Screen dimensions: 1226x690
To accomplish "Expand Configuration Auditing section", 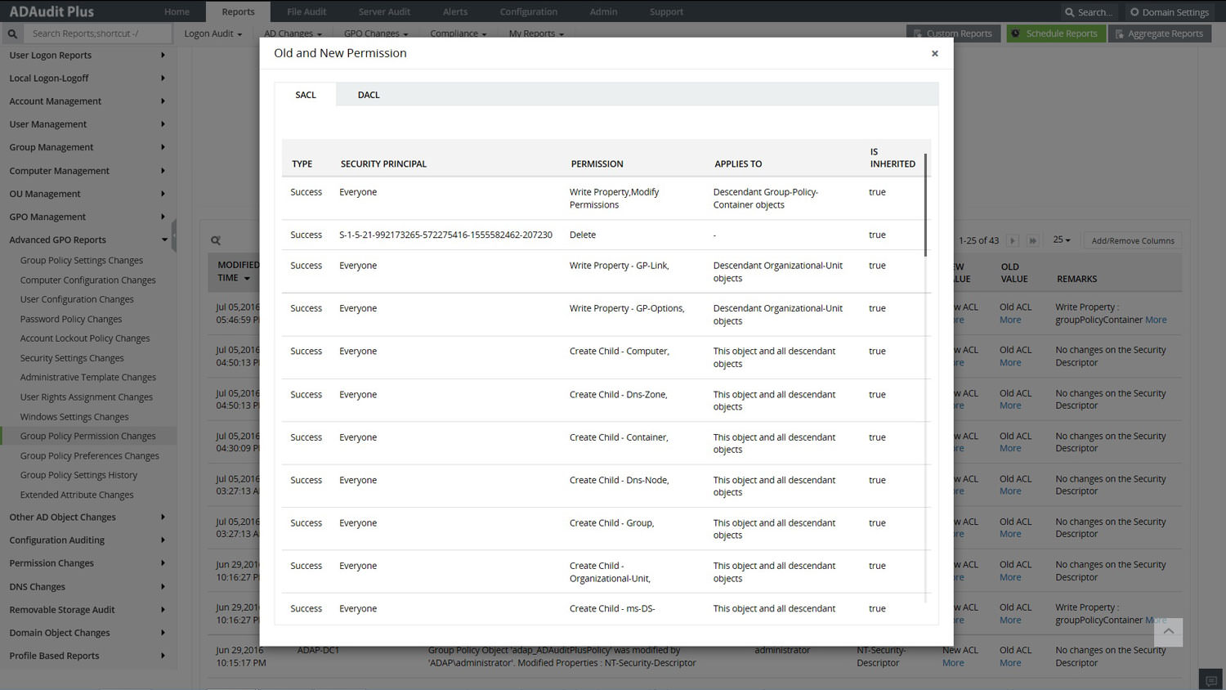I will click(87, 540).
